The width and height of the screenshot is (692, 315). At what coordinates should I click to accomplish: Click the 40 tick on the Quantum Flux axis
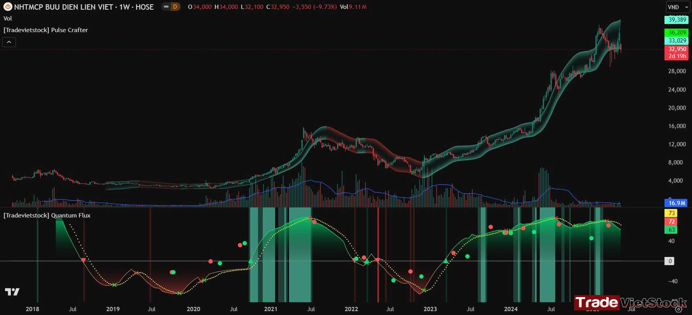(x=671, y=241)
